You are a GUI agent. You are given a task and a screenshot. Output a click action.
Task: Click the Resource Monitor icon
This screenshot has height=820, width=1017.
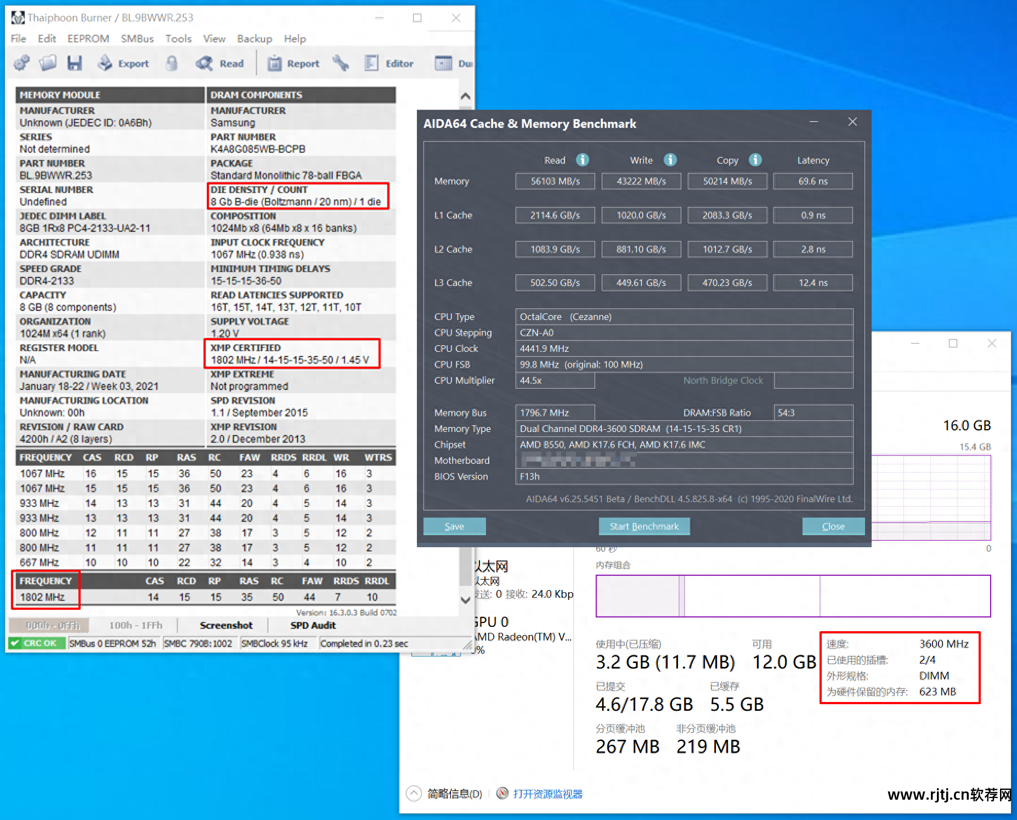tap(502, 794)
